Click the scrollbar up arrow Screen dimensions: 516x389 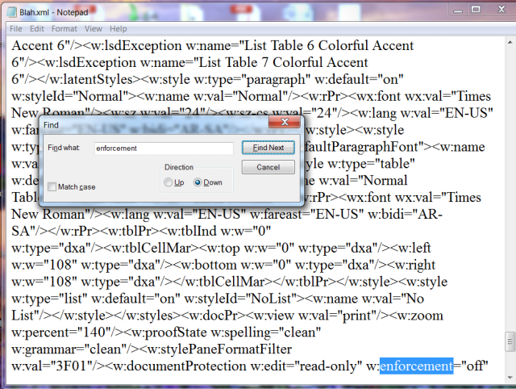[x=510, y=43]
